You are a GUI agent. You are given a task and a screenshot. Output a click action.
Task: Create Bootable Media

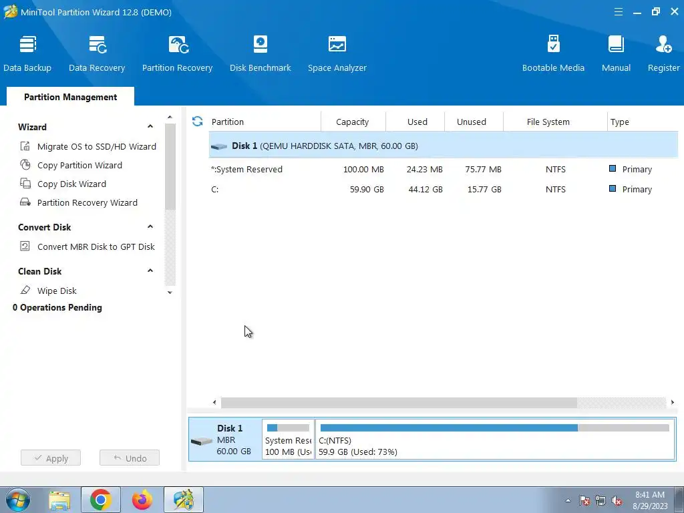[553, 53]
